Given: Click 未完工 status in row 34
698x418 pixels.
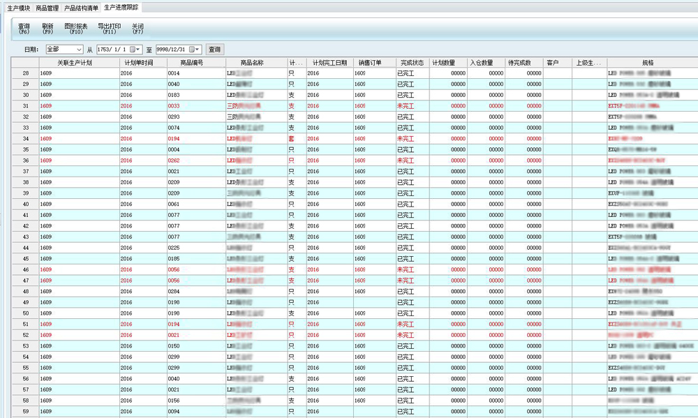Looking at the screenshot, I should click(406, 138).
